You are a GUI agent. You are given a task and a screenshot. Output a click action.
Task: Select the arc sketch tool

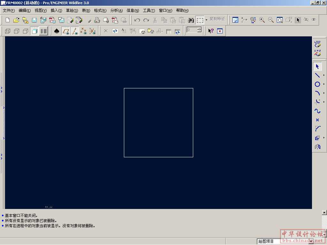tap(317, 93)
